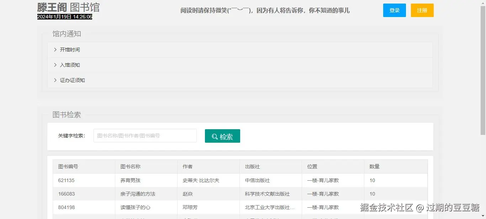Image resolution: width=486 pixels, height=219 pixels.
Task: Click author 邓琼芳 cell
Action: [x=208, y=207]
